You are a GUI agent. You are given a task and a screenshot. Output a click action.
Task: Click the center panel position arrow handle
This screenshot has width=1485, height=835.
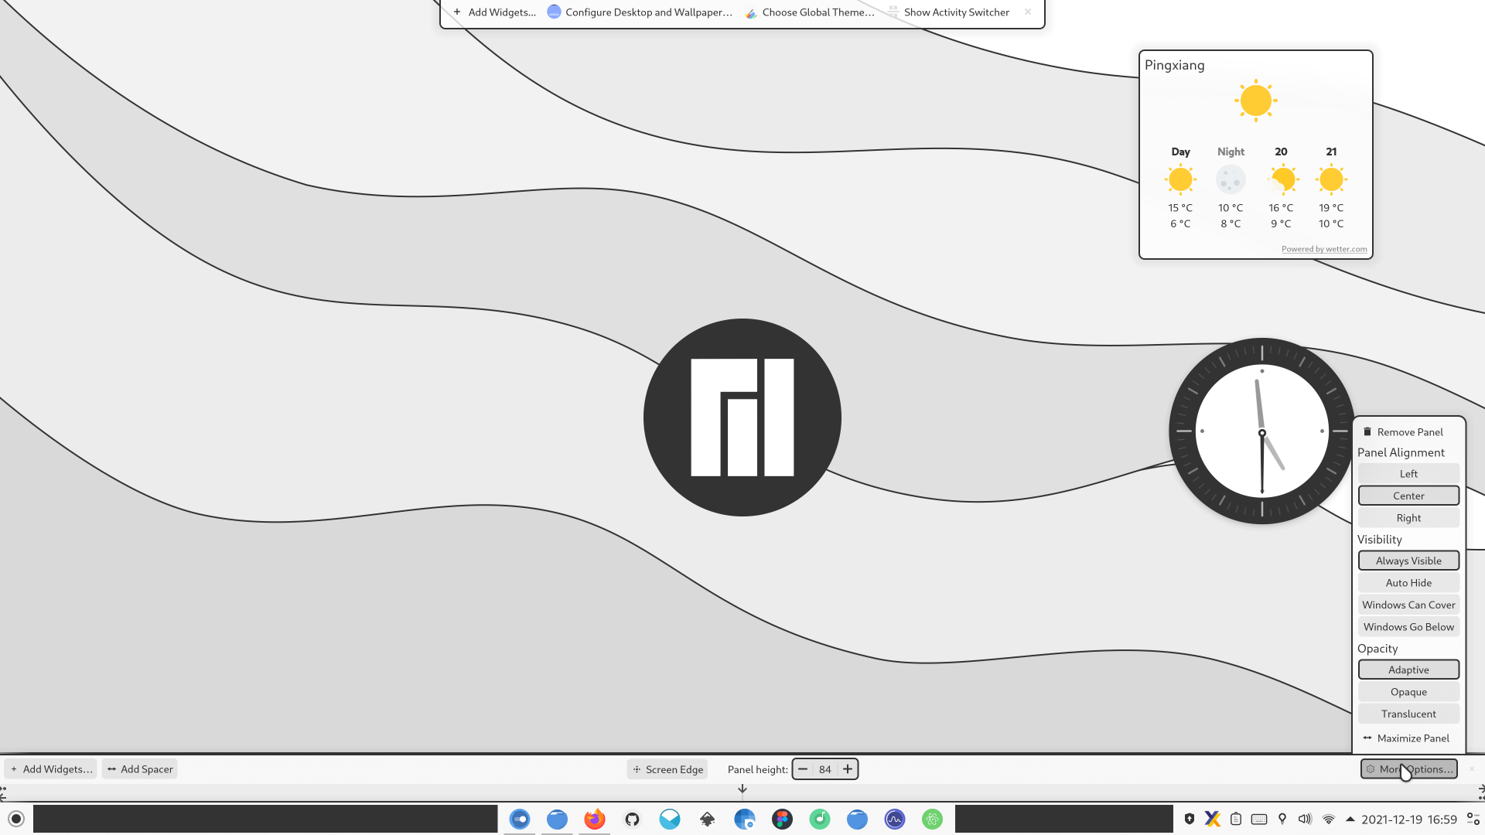[x=742, y=789]
